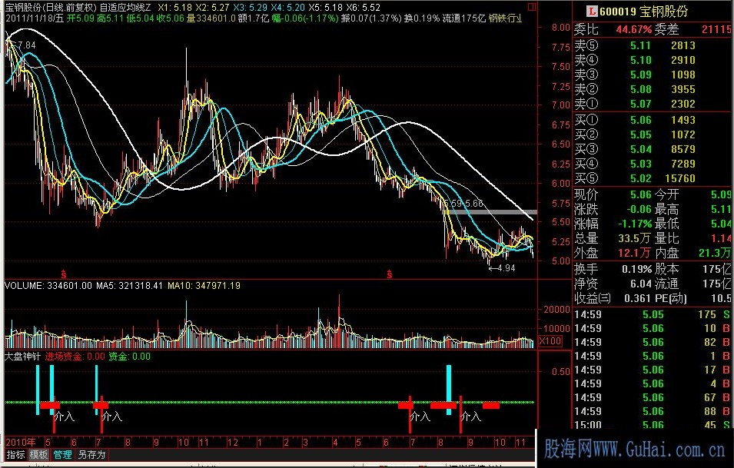Image resolution: width=734 pixels, height=468 pixels.
Task: Click the 15:00 trade at 5.06 with 45
Action: pos(653,424)
